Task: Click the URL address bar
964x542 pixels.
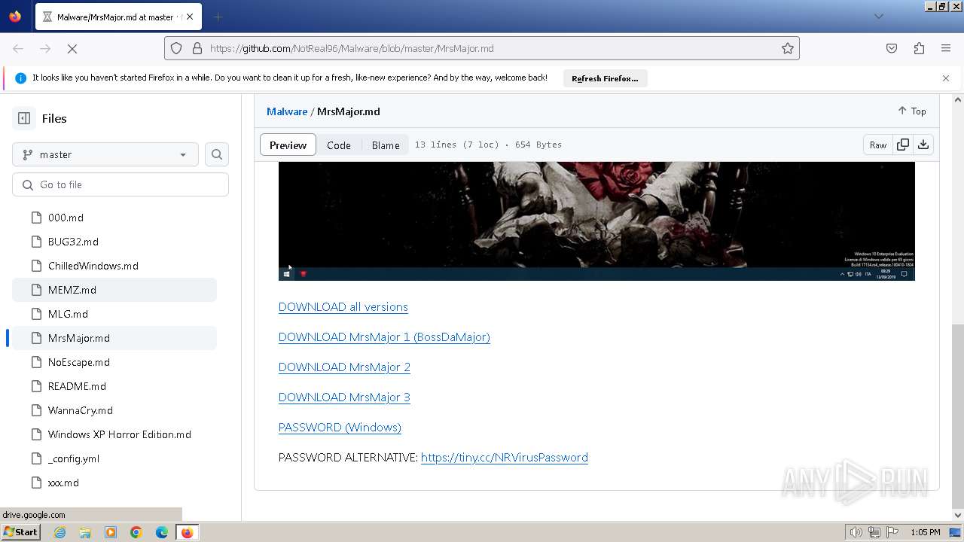Action: coord(482,48)
